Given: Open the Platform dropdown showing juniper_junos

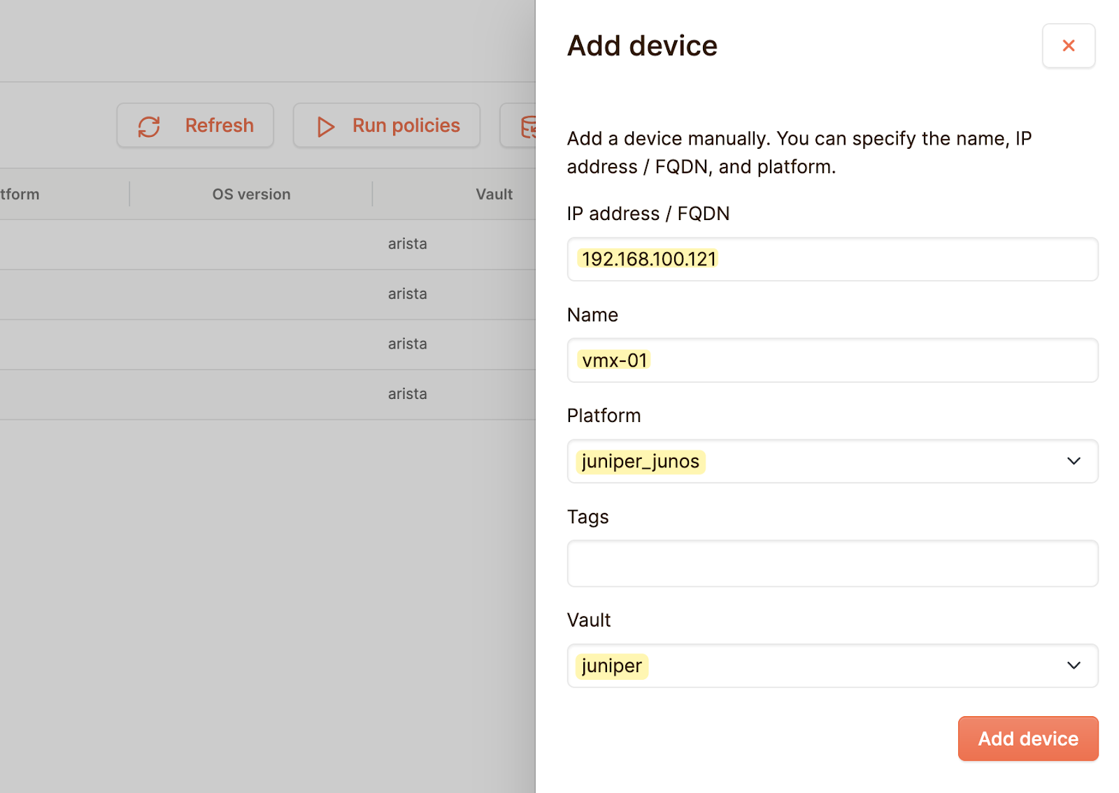Looking at the screenshot, I should tap(832, 461).
